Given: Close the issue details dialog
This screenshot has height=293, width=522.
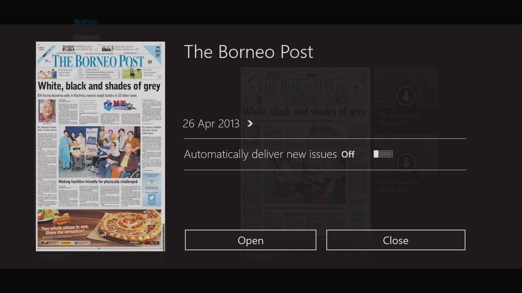Looking at the screenshot, I should click(x=396, y=240).
